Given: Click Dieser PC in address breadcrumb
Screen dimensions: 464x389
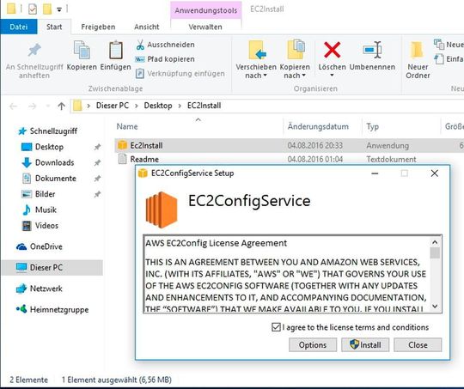Looking at the screenshot, I should [x=113, y=106].
